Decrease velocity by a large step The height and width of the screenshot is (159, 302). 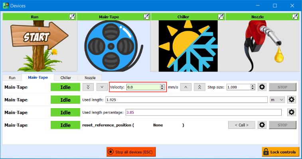pyautogui.click(x=89, y=87)
